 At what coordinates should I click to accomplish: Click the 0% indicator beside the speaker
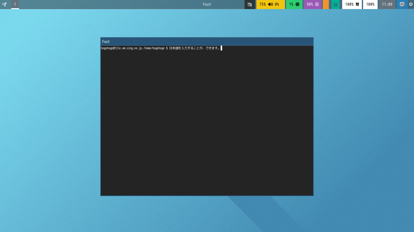coord(277,5)
